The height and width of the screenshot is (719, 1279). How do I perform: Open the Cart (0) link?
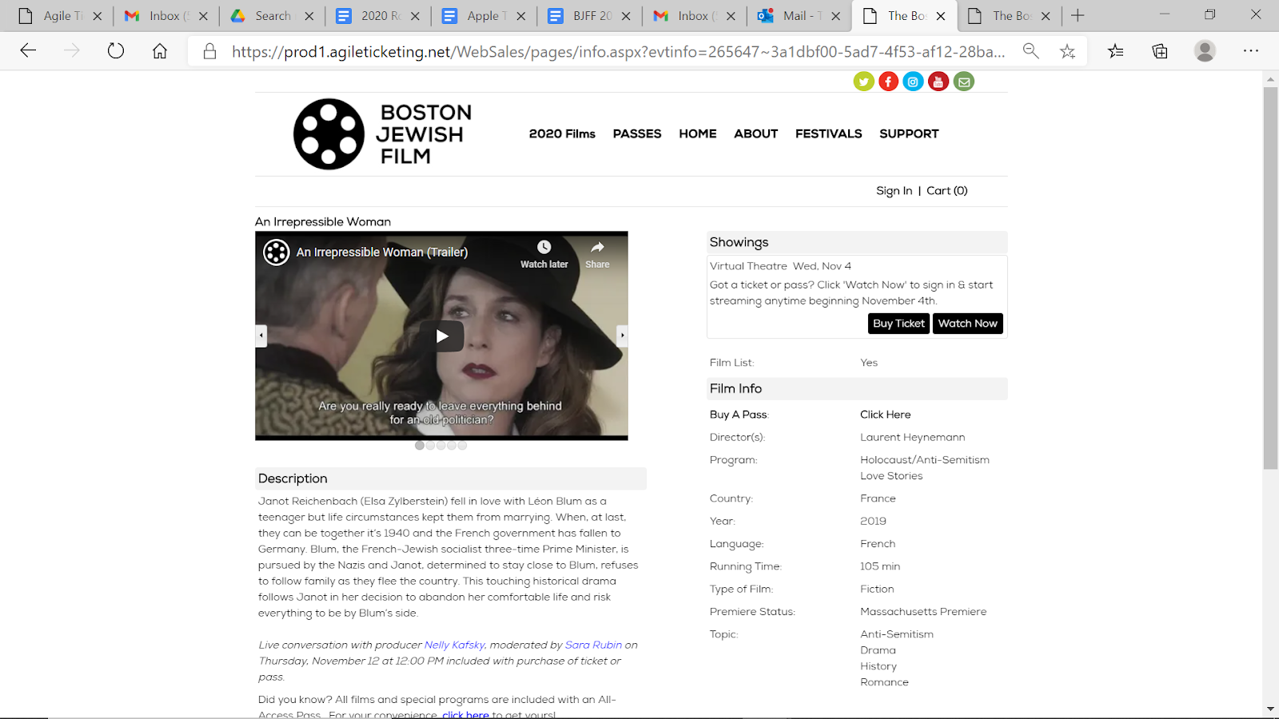coord(947,191)
